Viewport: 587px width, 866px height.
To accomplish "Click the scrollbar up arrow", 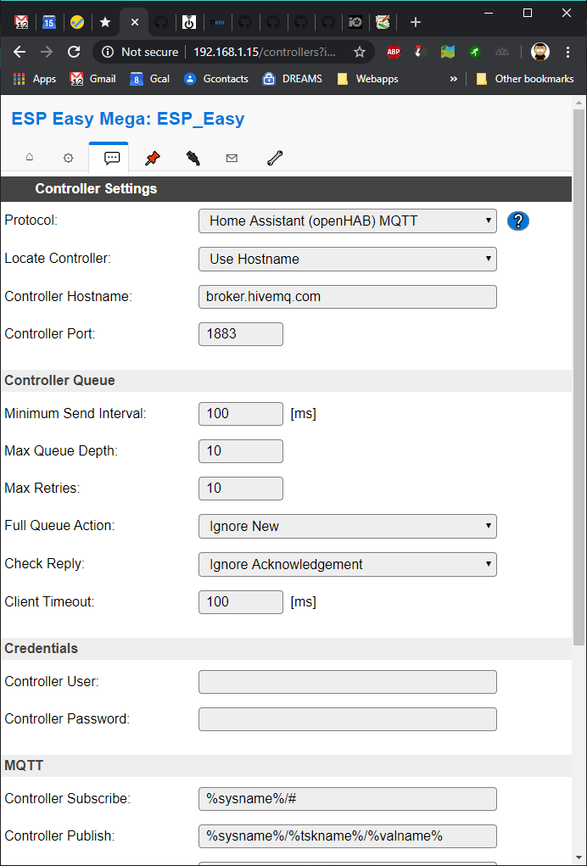I will pos(579,102).
